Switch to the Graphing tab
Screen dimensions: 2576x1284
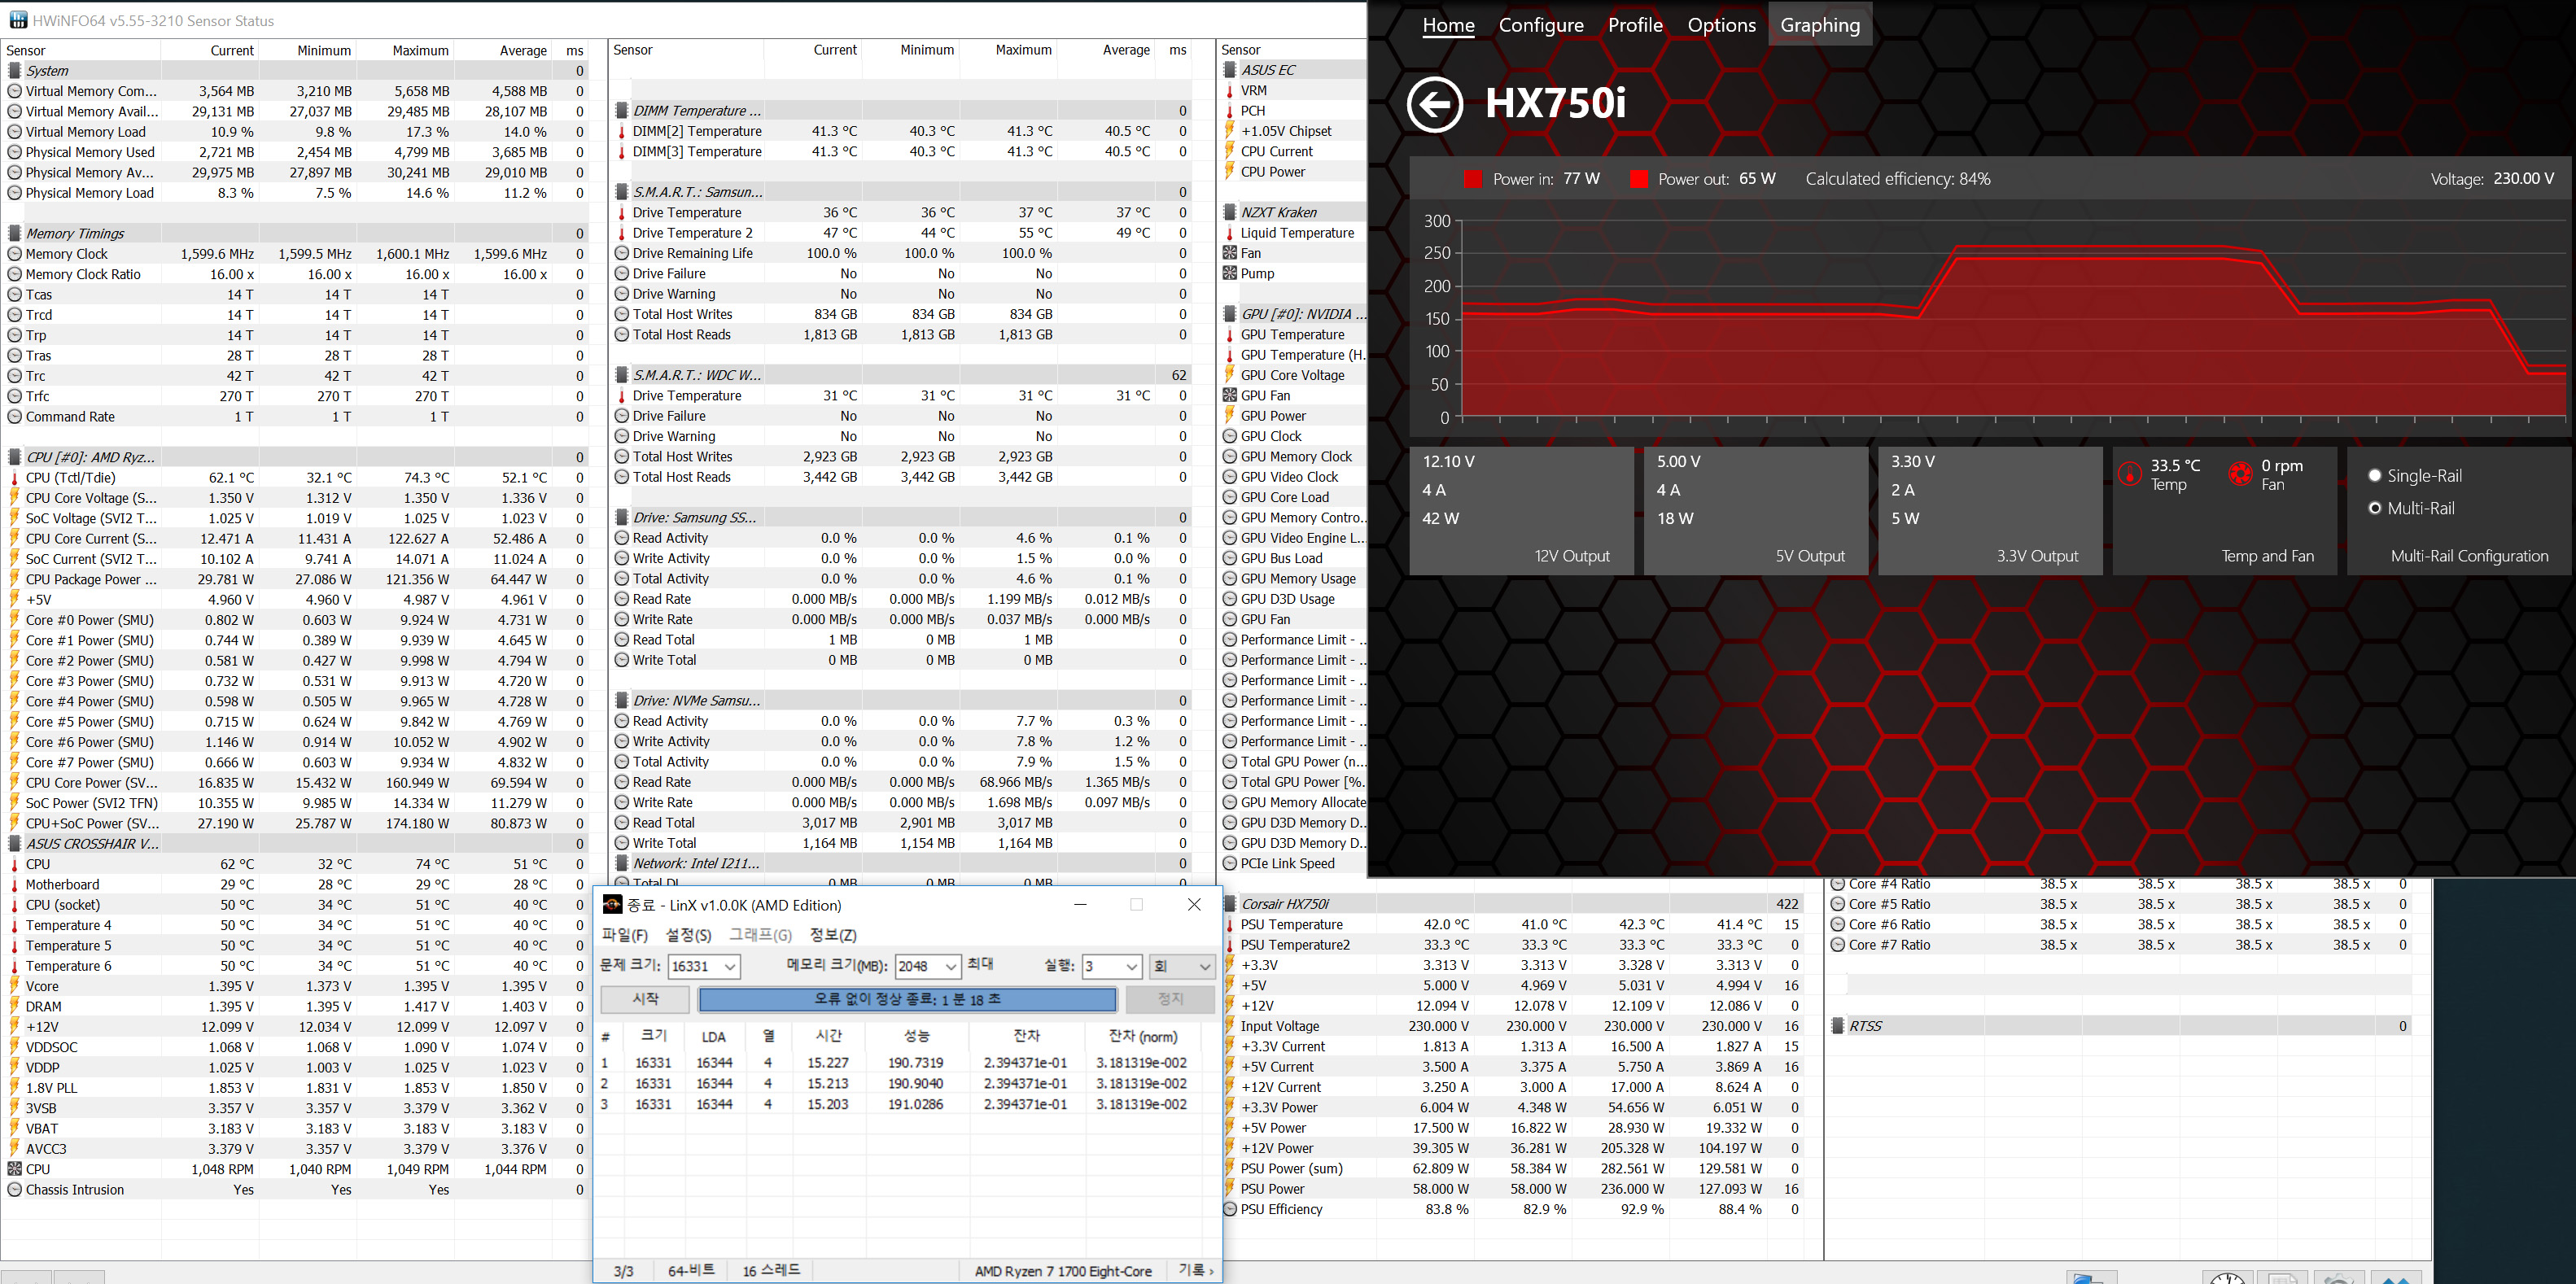[1819, 25]
